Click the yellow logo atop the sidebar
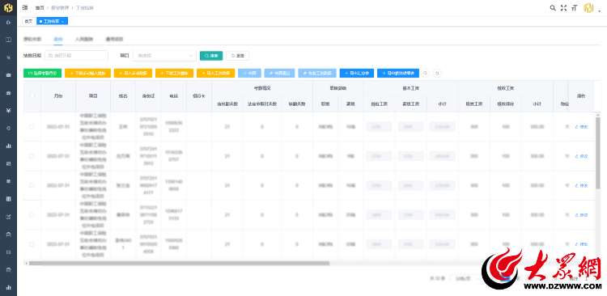The width and height of the screenshot is (607, 296). click(x=8, y=7)
